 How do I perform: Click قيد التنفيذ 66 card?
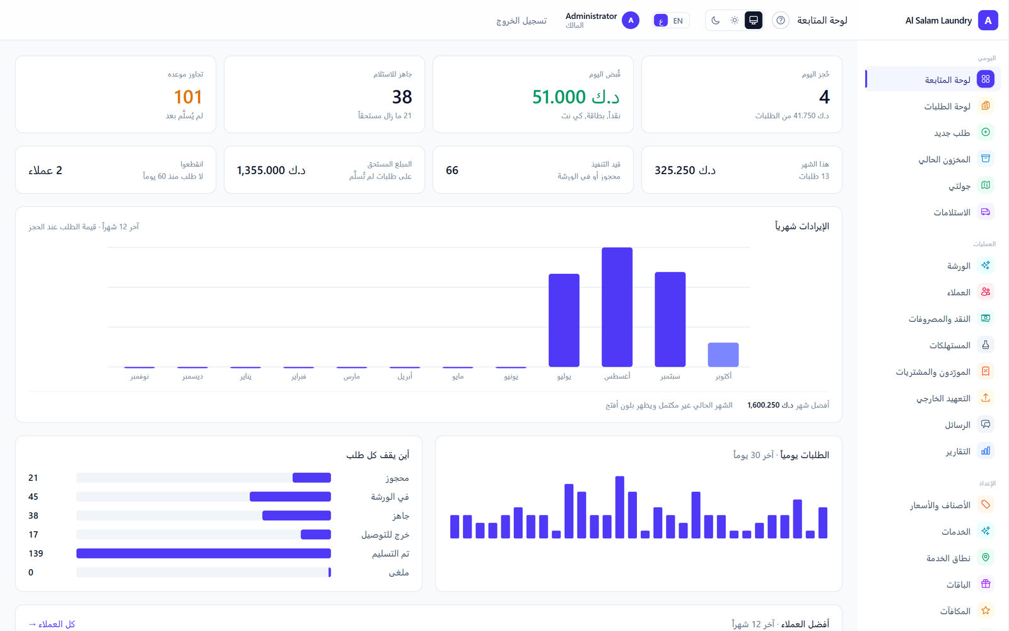coord(533,170)
